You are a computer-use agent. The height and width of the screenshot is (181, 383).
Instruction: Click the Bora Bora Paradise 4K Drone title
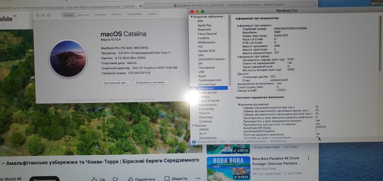click(x=277, y=161)
